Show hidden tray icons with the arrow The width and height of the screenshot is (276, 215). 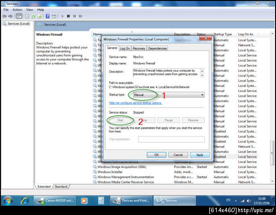[236, 201]
